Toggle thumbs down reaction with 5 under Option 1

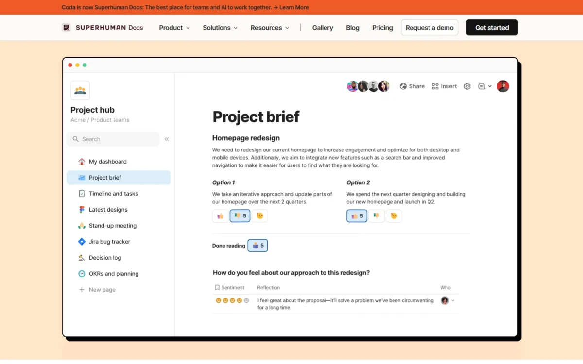click(240, 216)
